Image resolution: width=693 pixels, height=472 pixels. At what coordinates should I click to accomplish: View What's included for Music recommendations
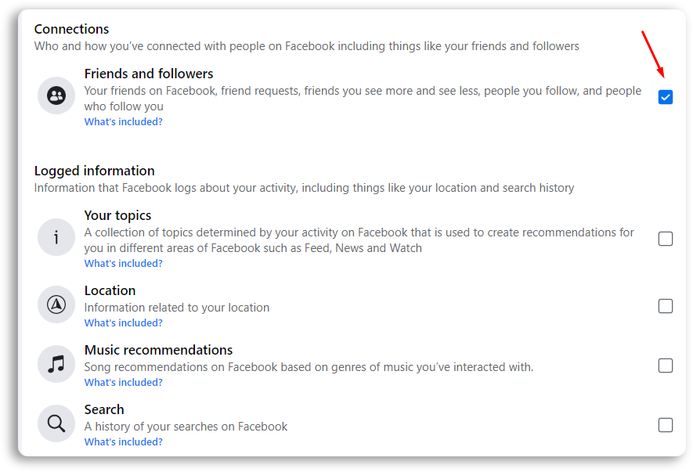123,383
